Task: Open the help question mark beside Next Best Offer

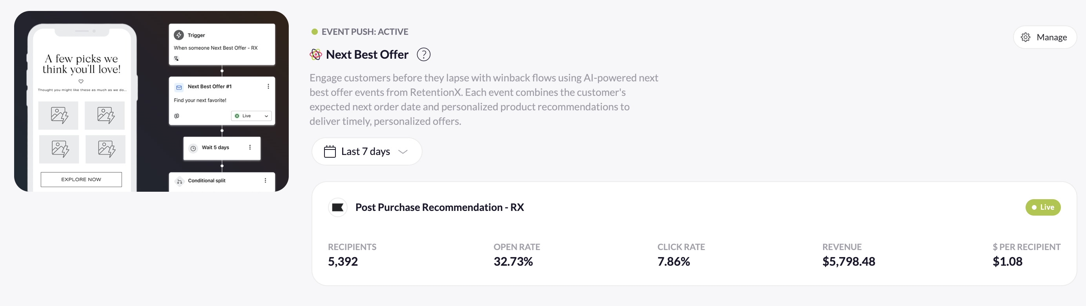Action: 424,54
